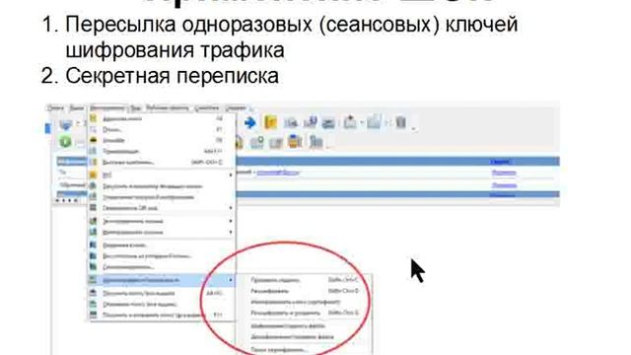Choose Синхронизировать... menu entry
This screenshot has height=355, width=631.
point(128,267)
